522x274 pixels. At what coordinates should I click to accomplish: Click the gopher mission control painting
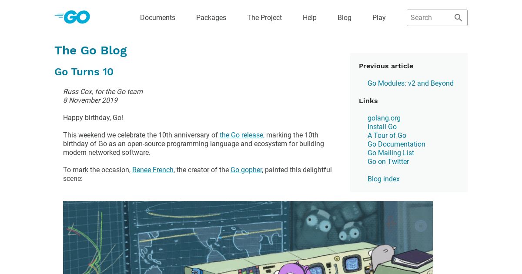(x=248, y=237)
